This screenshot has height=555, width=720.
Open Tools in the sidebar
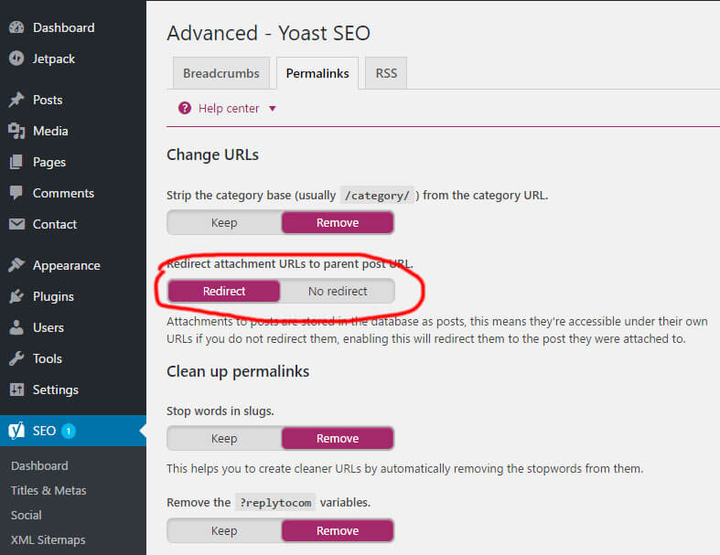click(x=48, y=359)
